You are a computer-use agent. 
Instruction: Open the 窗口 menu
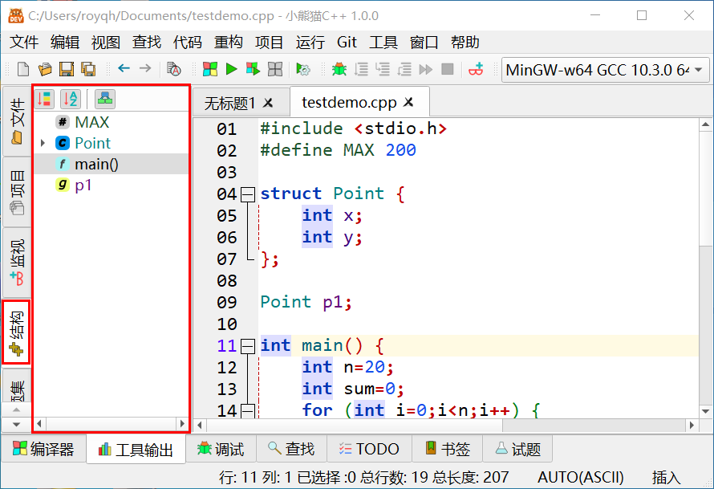pos(424,43)
